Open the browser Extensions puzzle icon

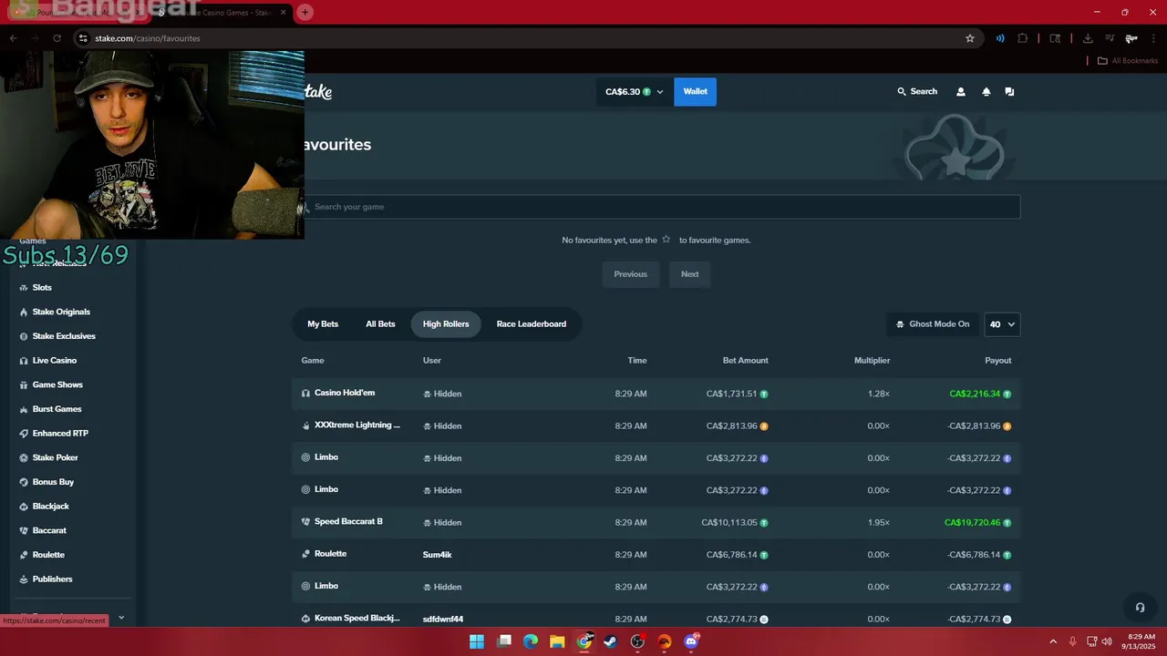pos(1022,38)
